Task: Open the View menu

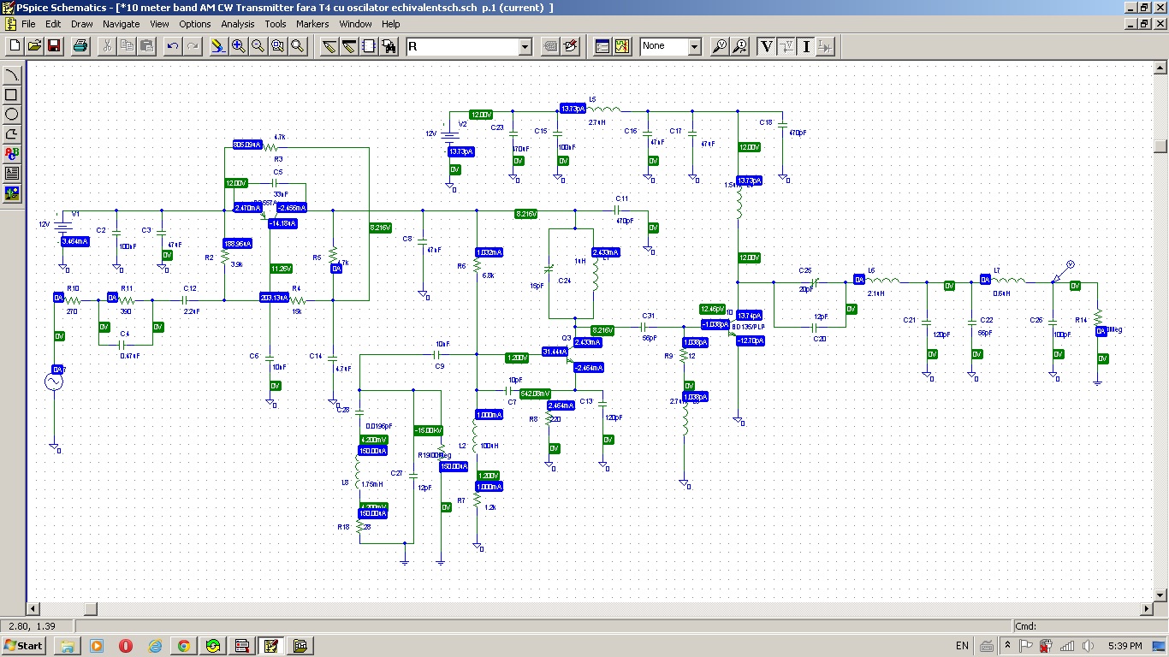Action: click(159, 24)
